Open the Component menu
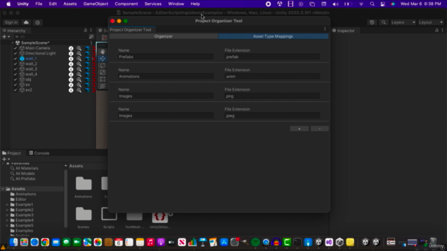The width and height of the screenshot is (447, 251). pyautogui.click(x=126, y=4)
